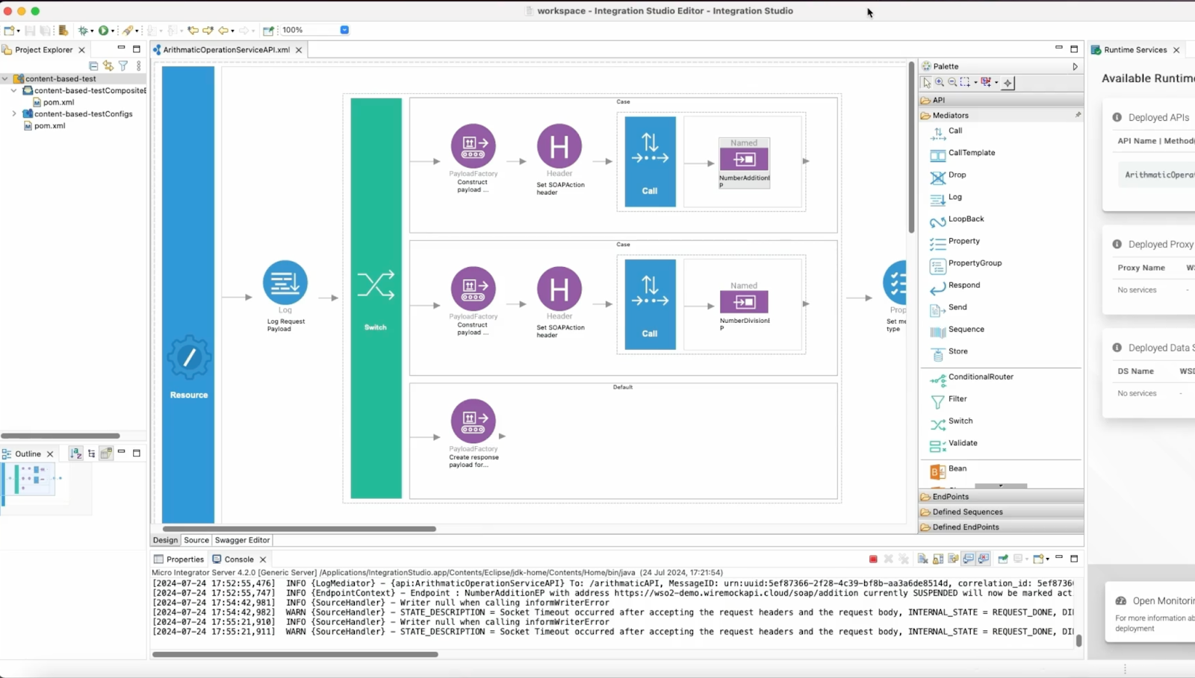Select pom.xml under composite exporter
The height and width of the screenshot is (678, 1195).
click(53, 102)
